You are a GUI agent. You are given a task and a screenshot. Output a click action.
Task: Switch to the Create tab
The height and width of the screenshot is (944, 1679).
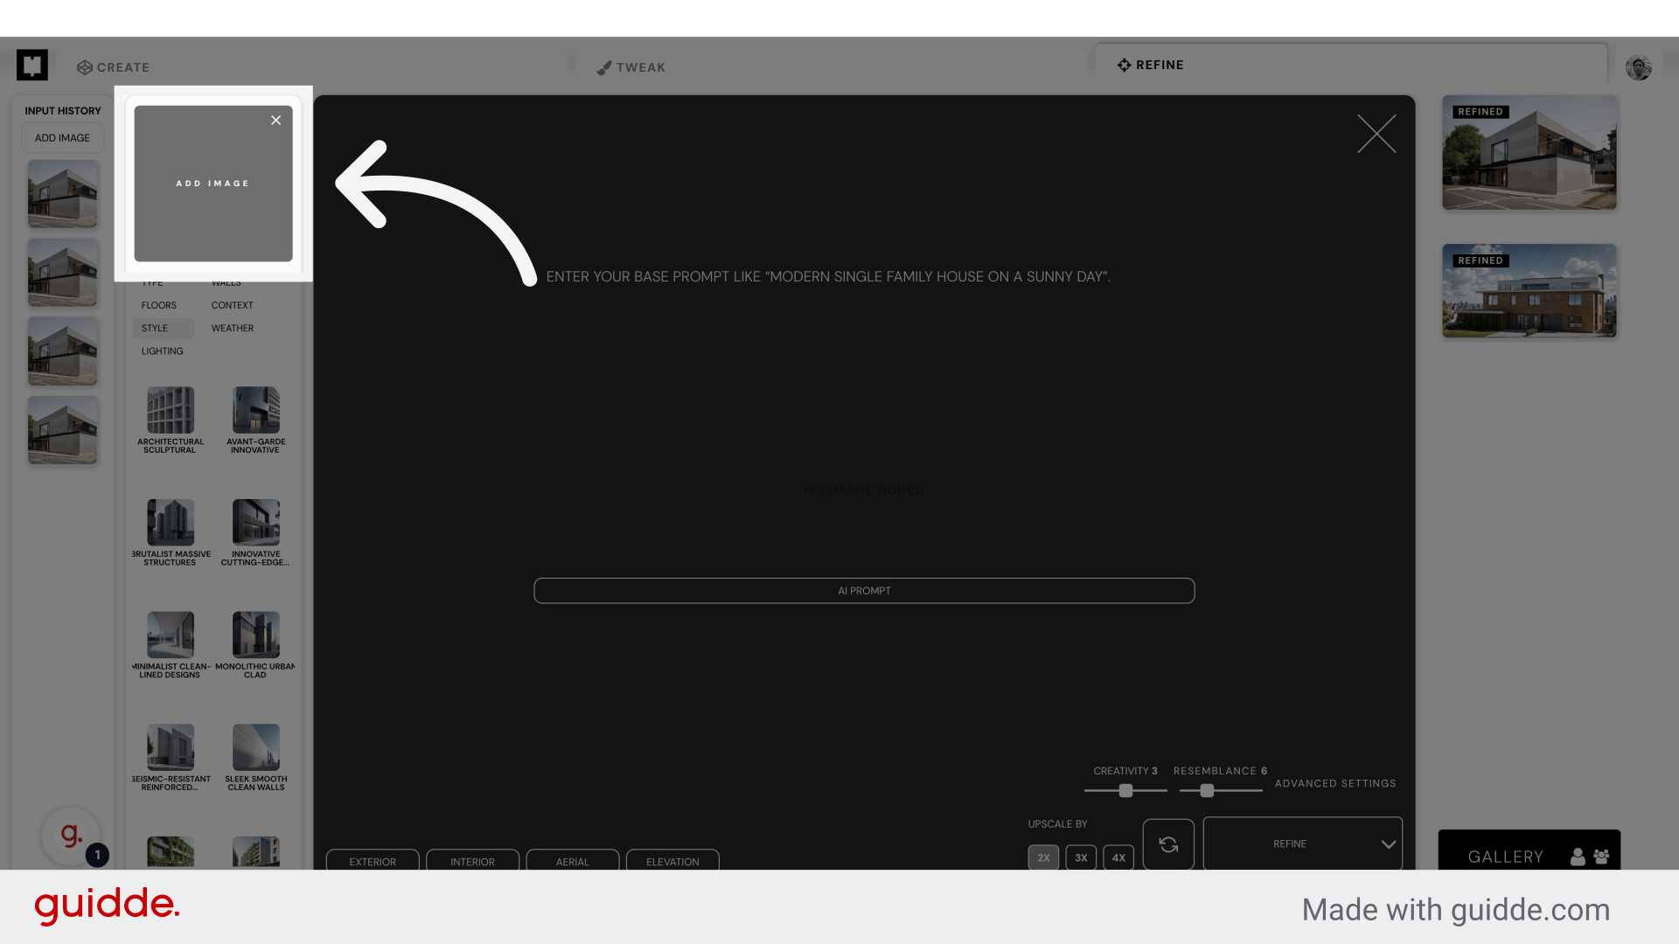(x=114, y=67)
